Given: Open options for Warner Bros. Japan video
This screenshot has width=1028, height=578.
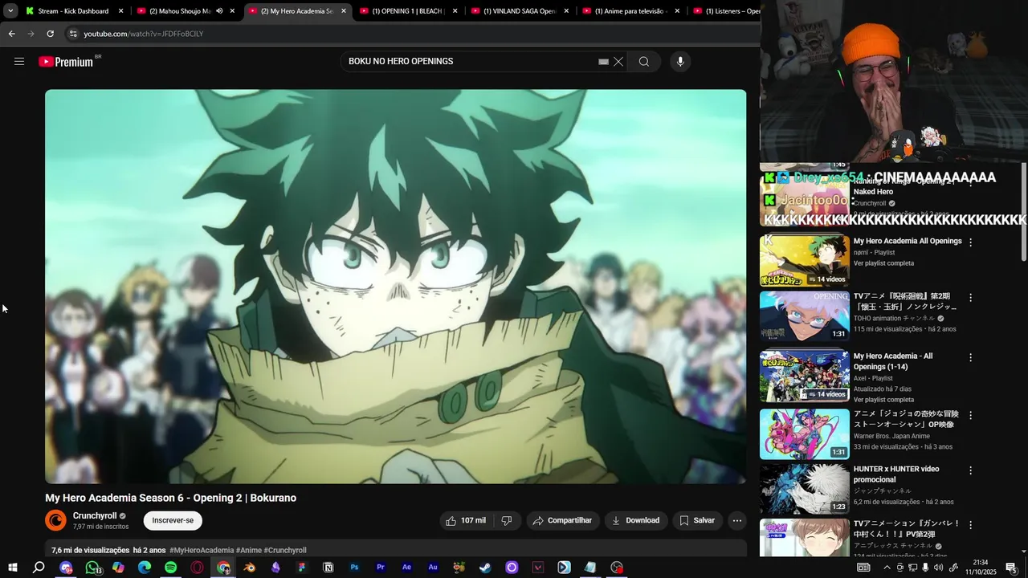Looking at the screenshot, I should [970, 415].
